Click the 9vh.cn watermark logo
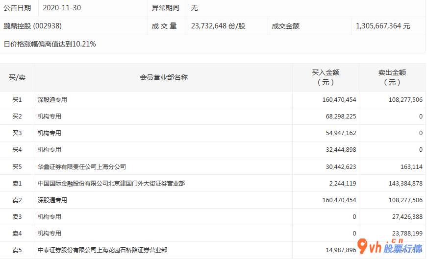Viewport: 427px width, 259px height. click(389, 247)
